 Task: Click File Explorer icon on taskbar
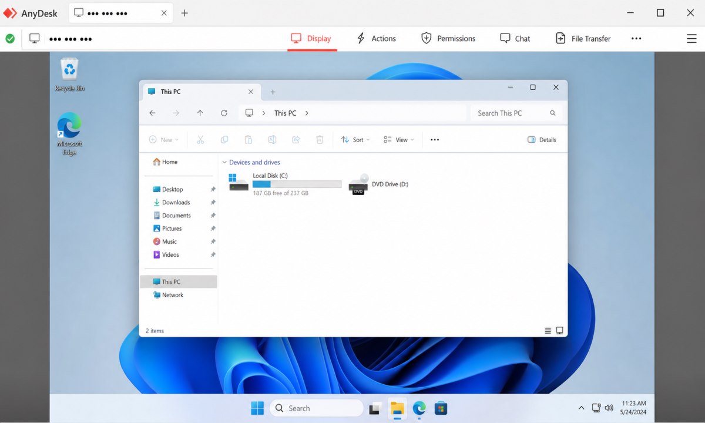[x=397, y=408]
